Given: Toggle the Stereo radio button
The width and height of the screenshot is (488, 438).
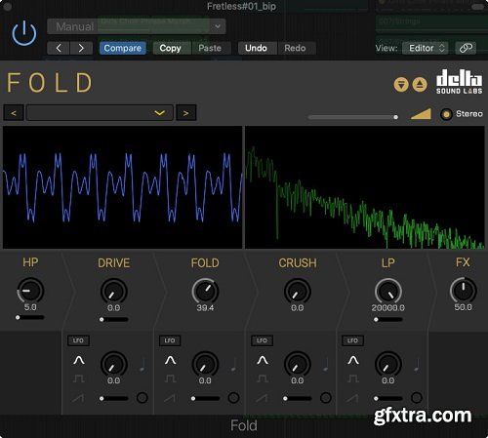Looking at the screenshot, I should (446, 114).
